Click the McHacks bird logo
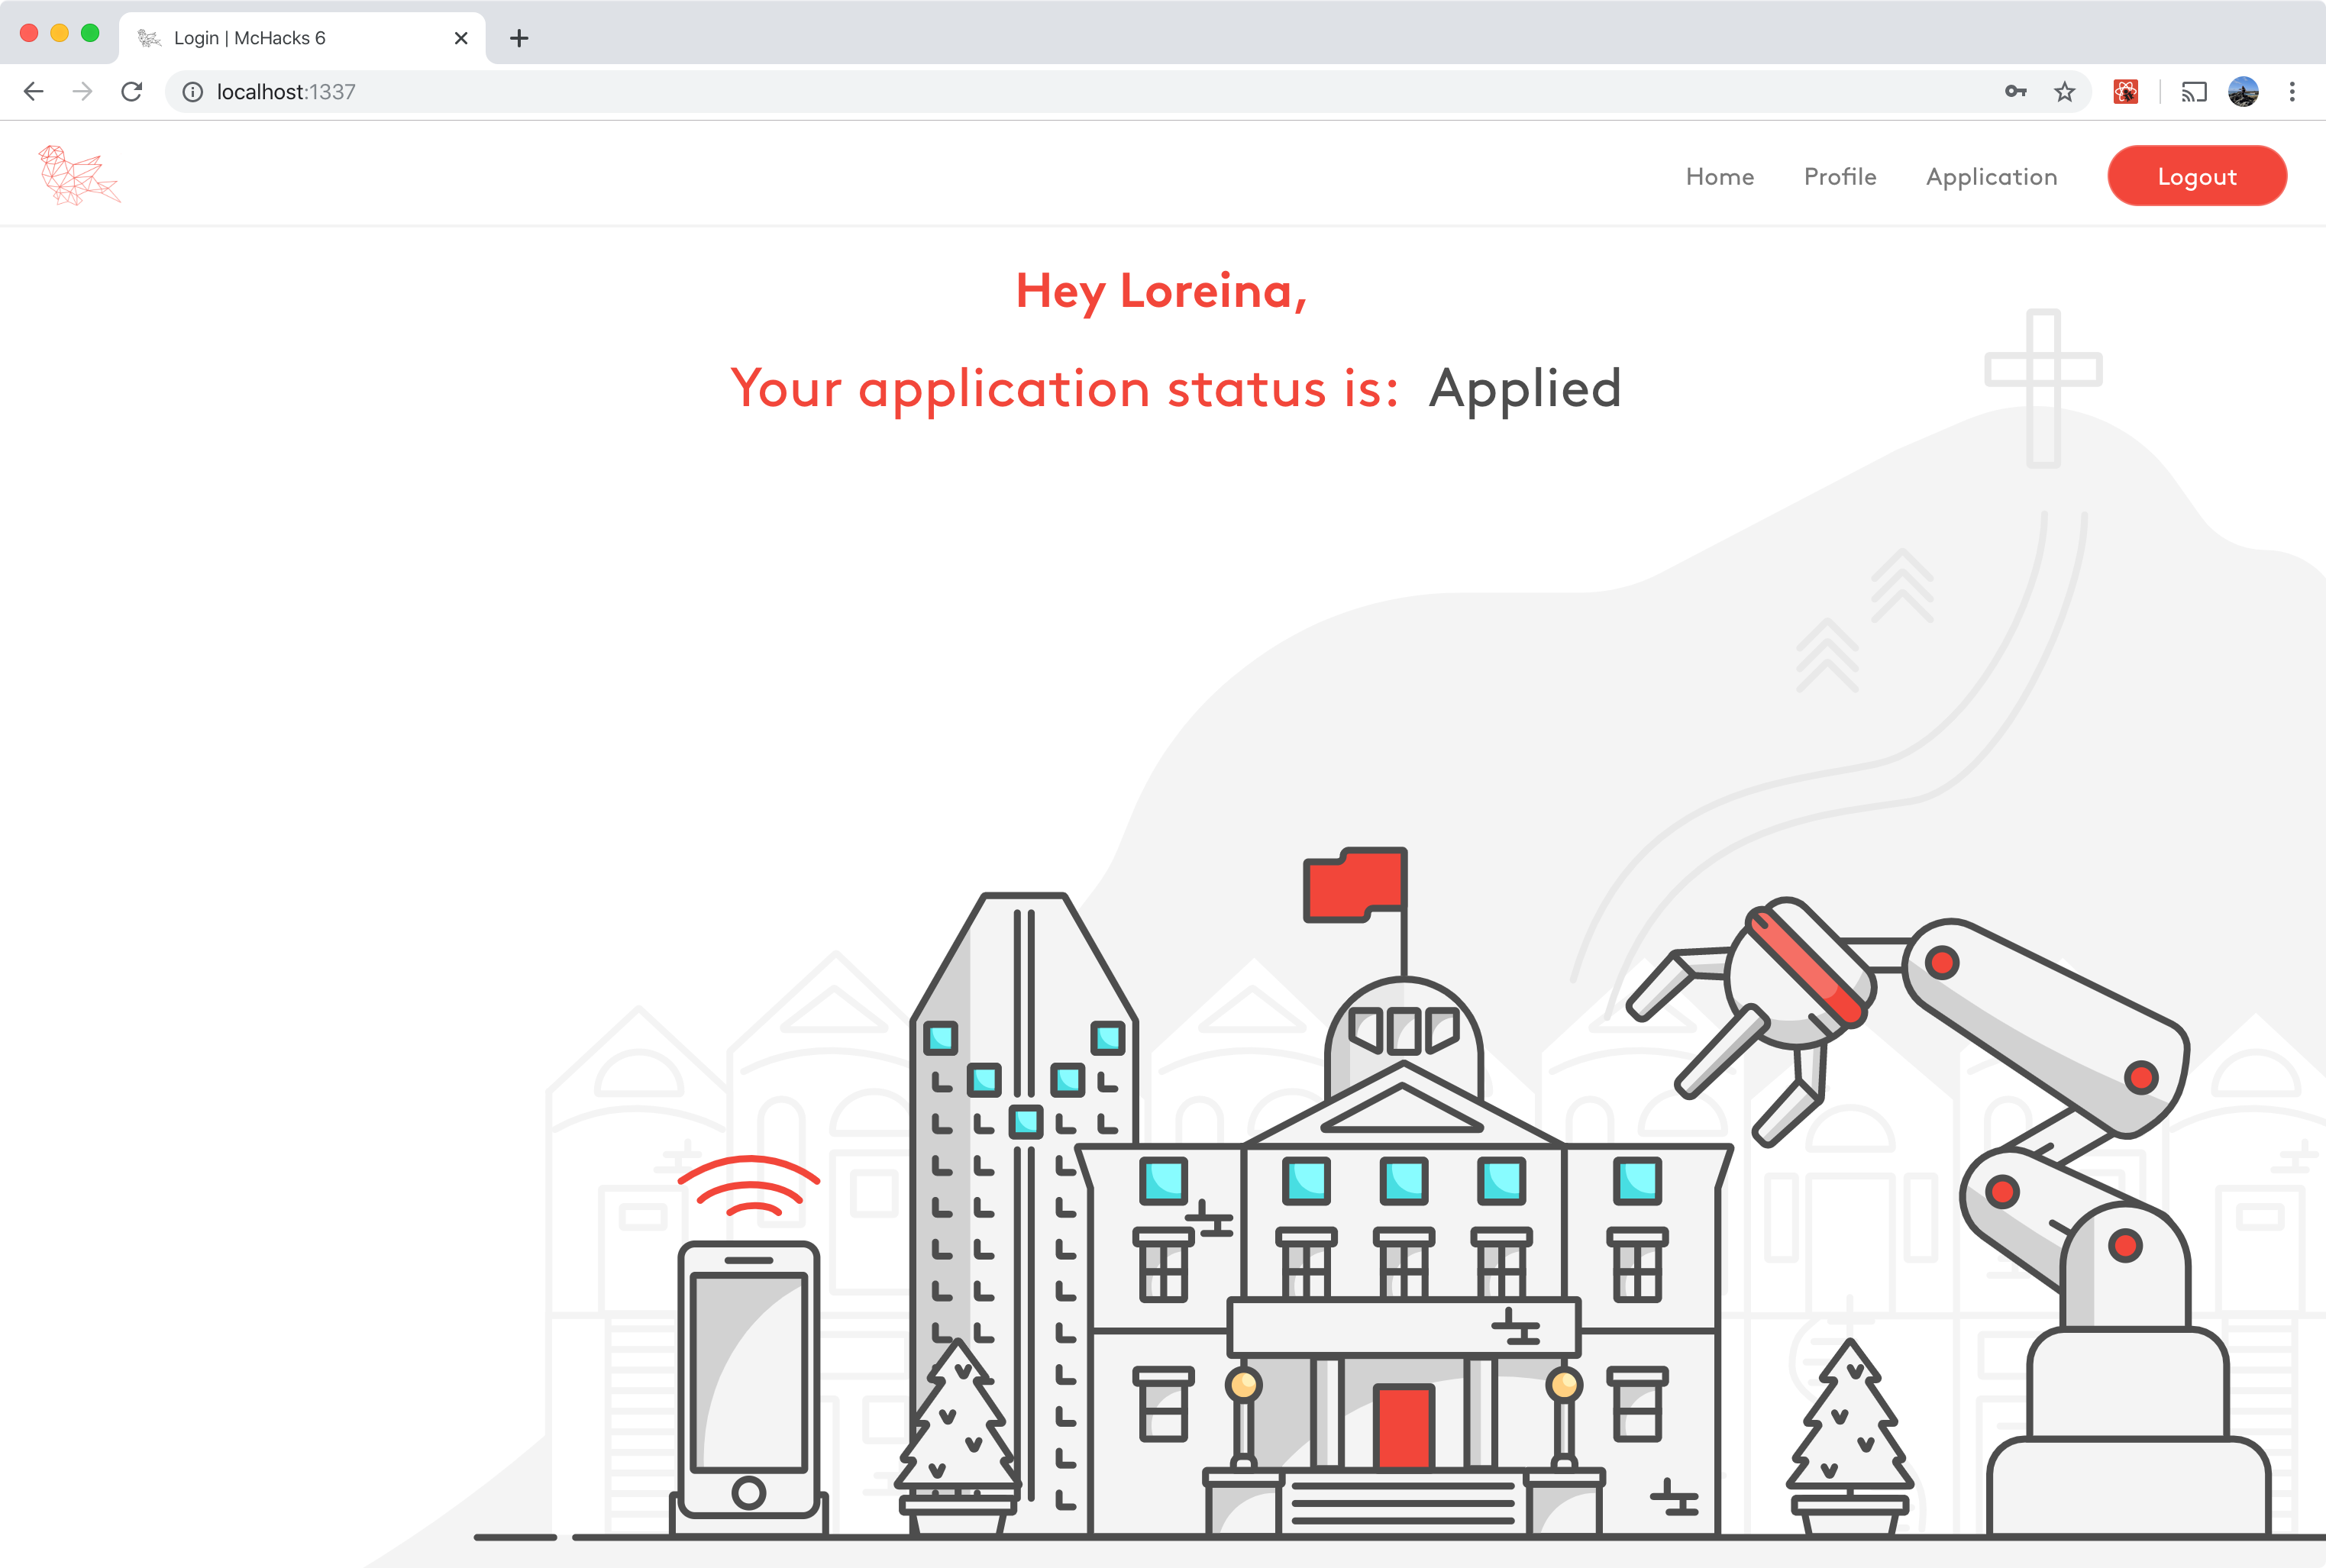 79,176
